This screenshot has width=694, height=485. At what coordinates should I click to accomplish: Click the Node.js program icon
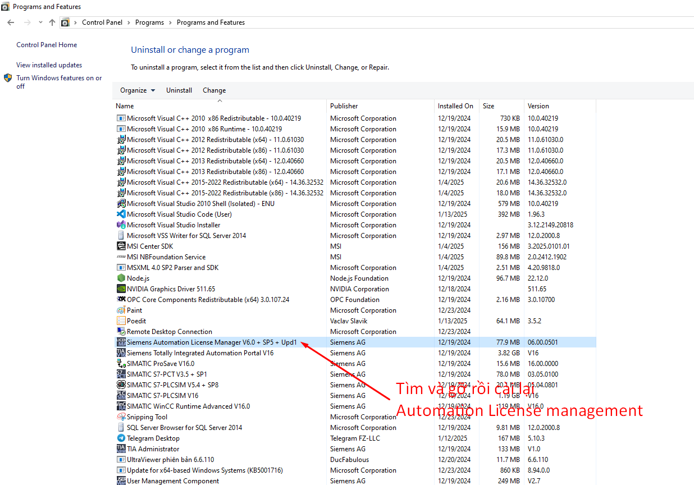[121, 278]
